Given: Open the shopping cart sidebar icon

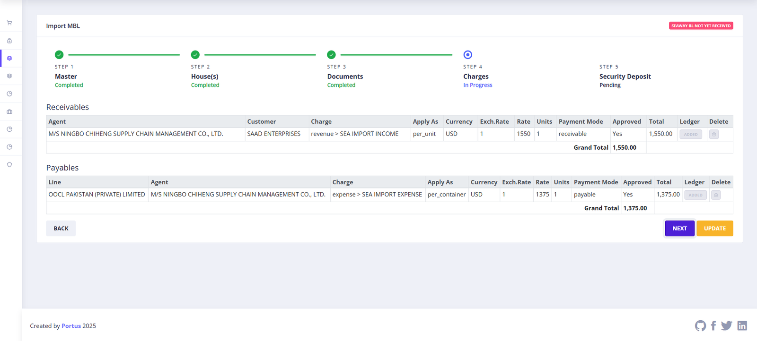Looking at the screenshot, I should 9,23.
